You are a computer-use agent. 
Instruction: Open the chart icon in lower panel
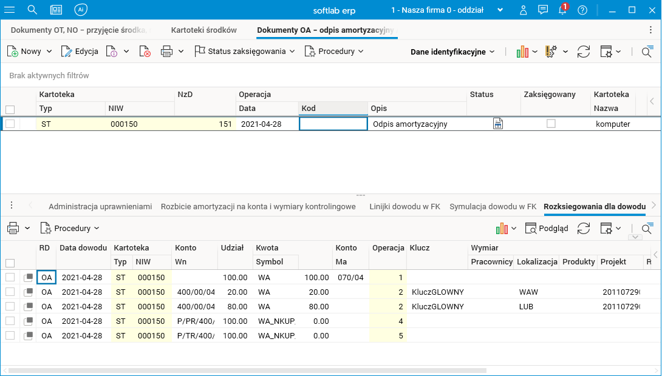[x=502, y=229]
